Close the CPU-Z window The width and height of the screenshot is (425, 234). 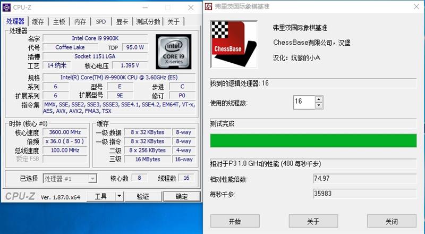coord(191,7)
